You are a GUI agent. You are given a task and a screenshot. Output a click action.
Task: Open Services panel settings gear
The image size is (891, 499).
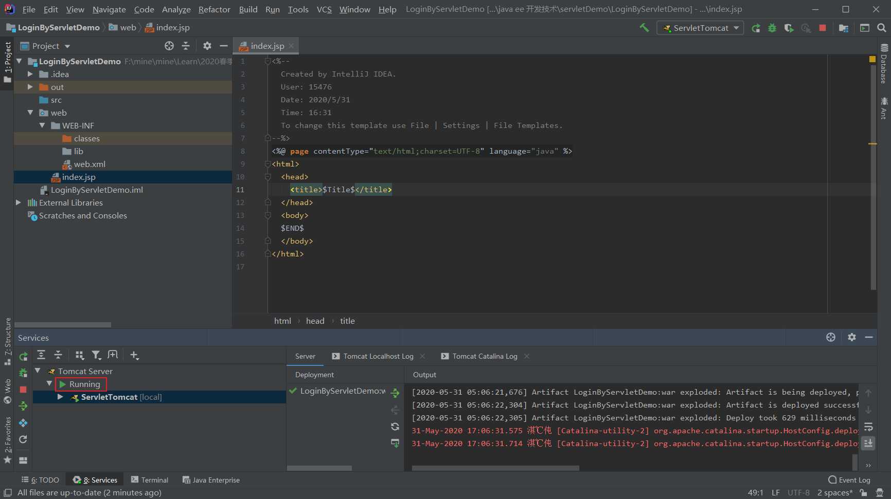coord(852,337)
